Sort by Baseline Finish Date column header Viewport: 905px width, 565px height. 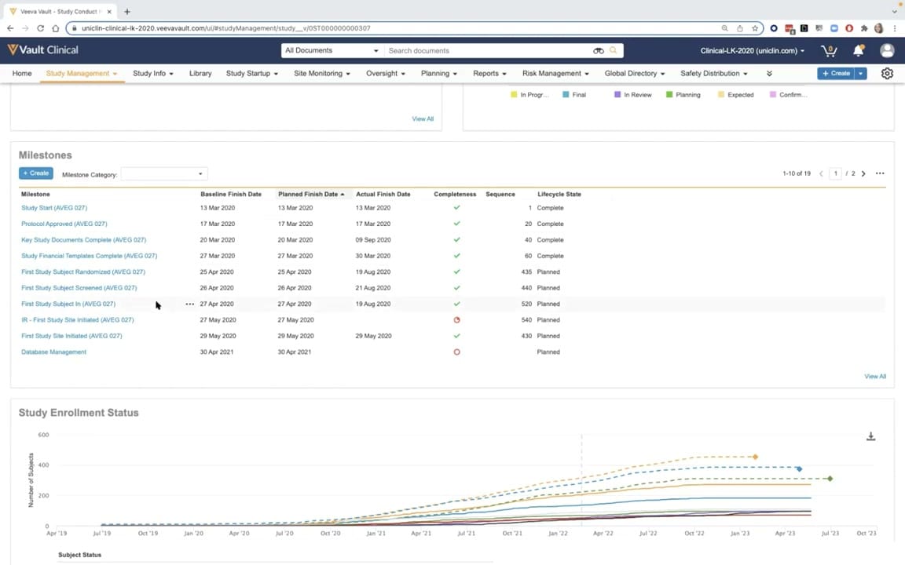point(231,195)
